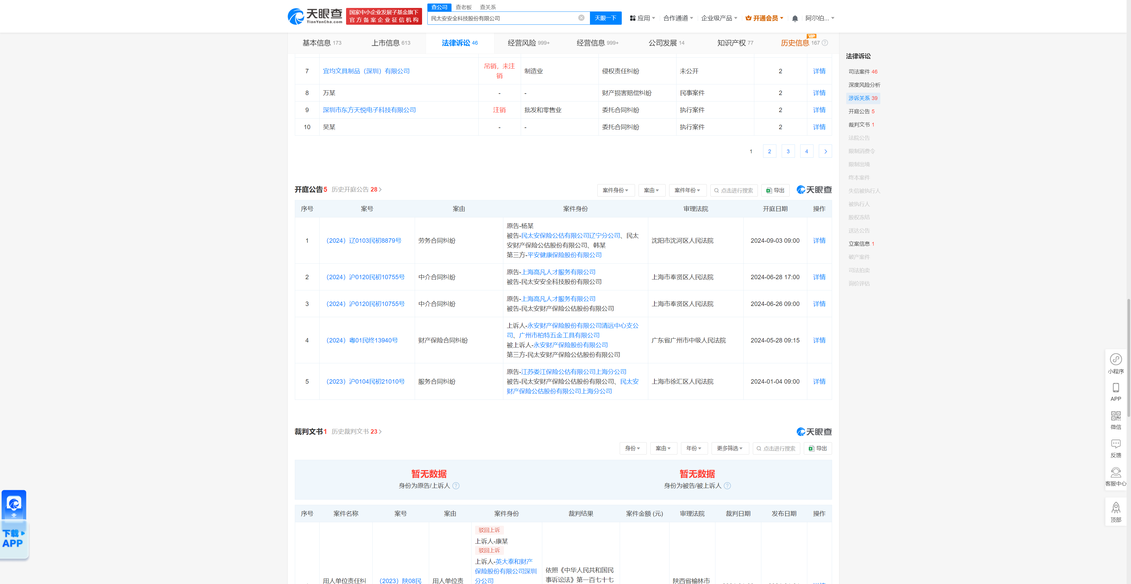
Task: Open 宜均文具制品（深圳）有限公司 link
Action: (366, 71)
